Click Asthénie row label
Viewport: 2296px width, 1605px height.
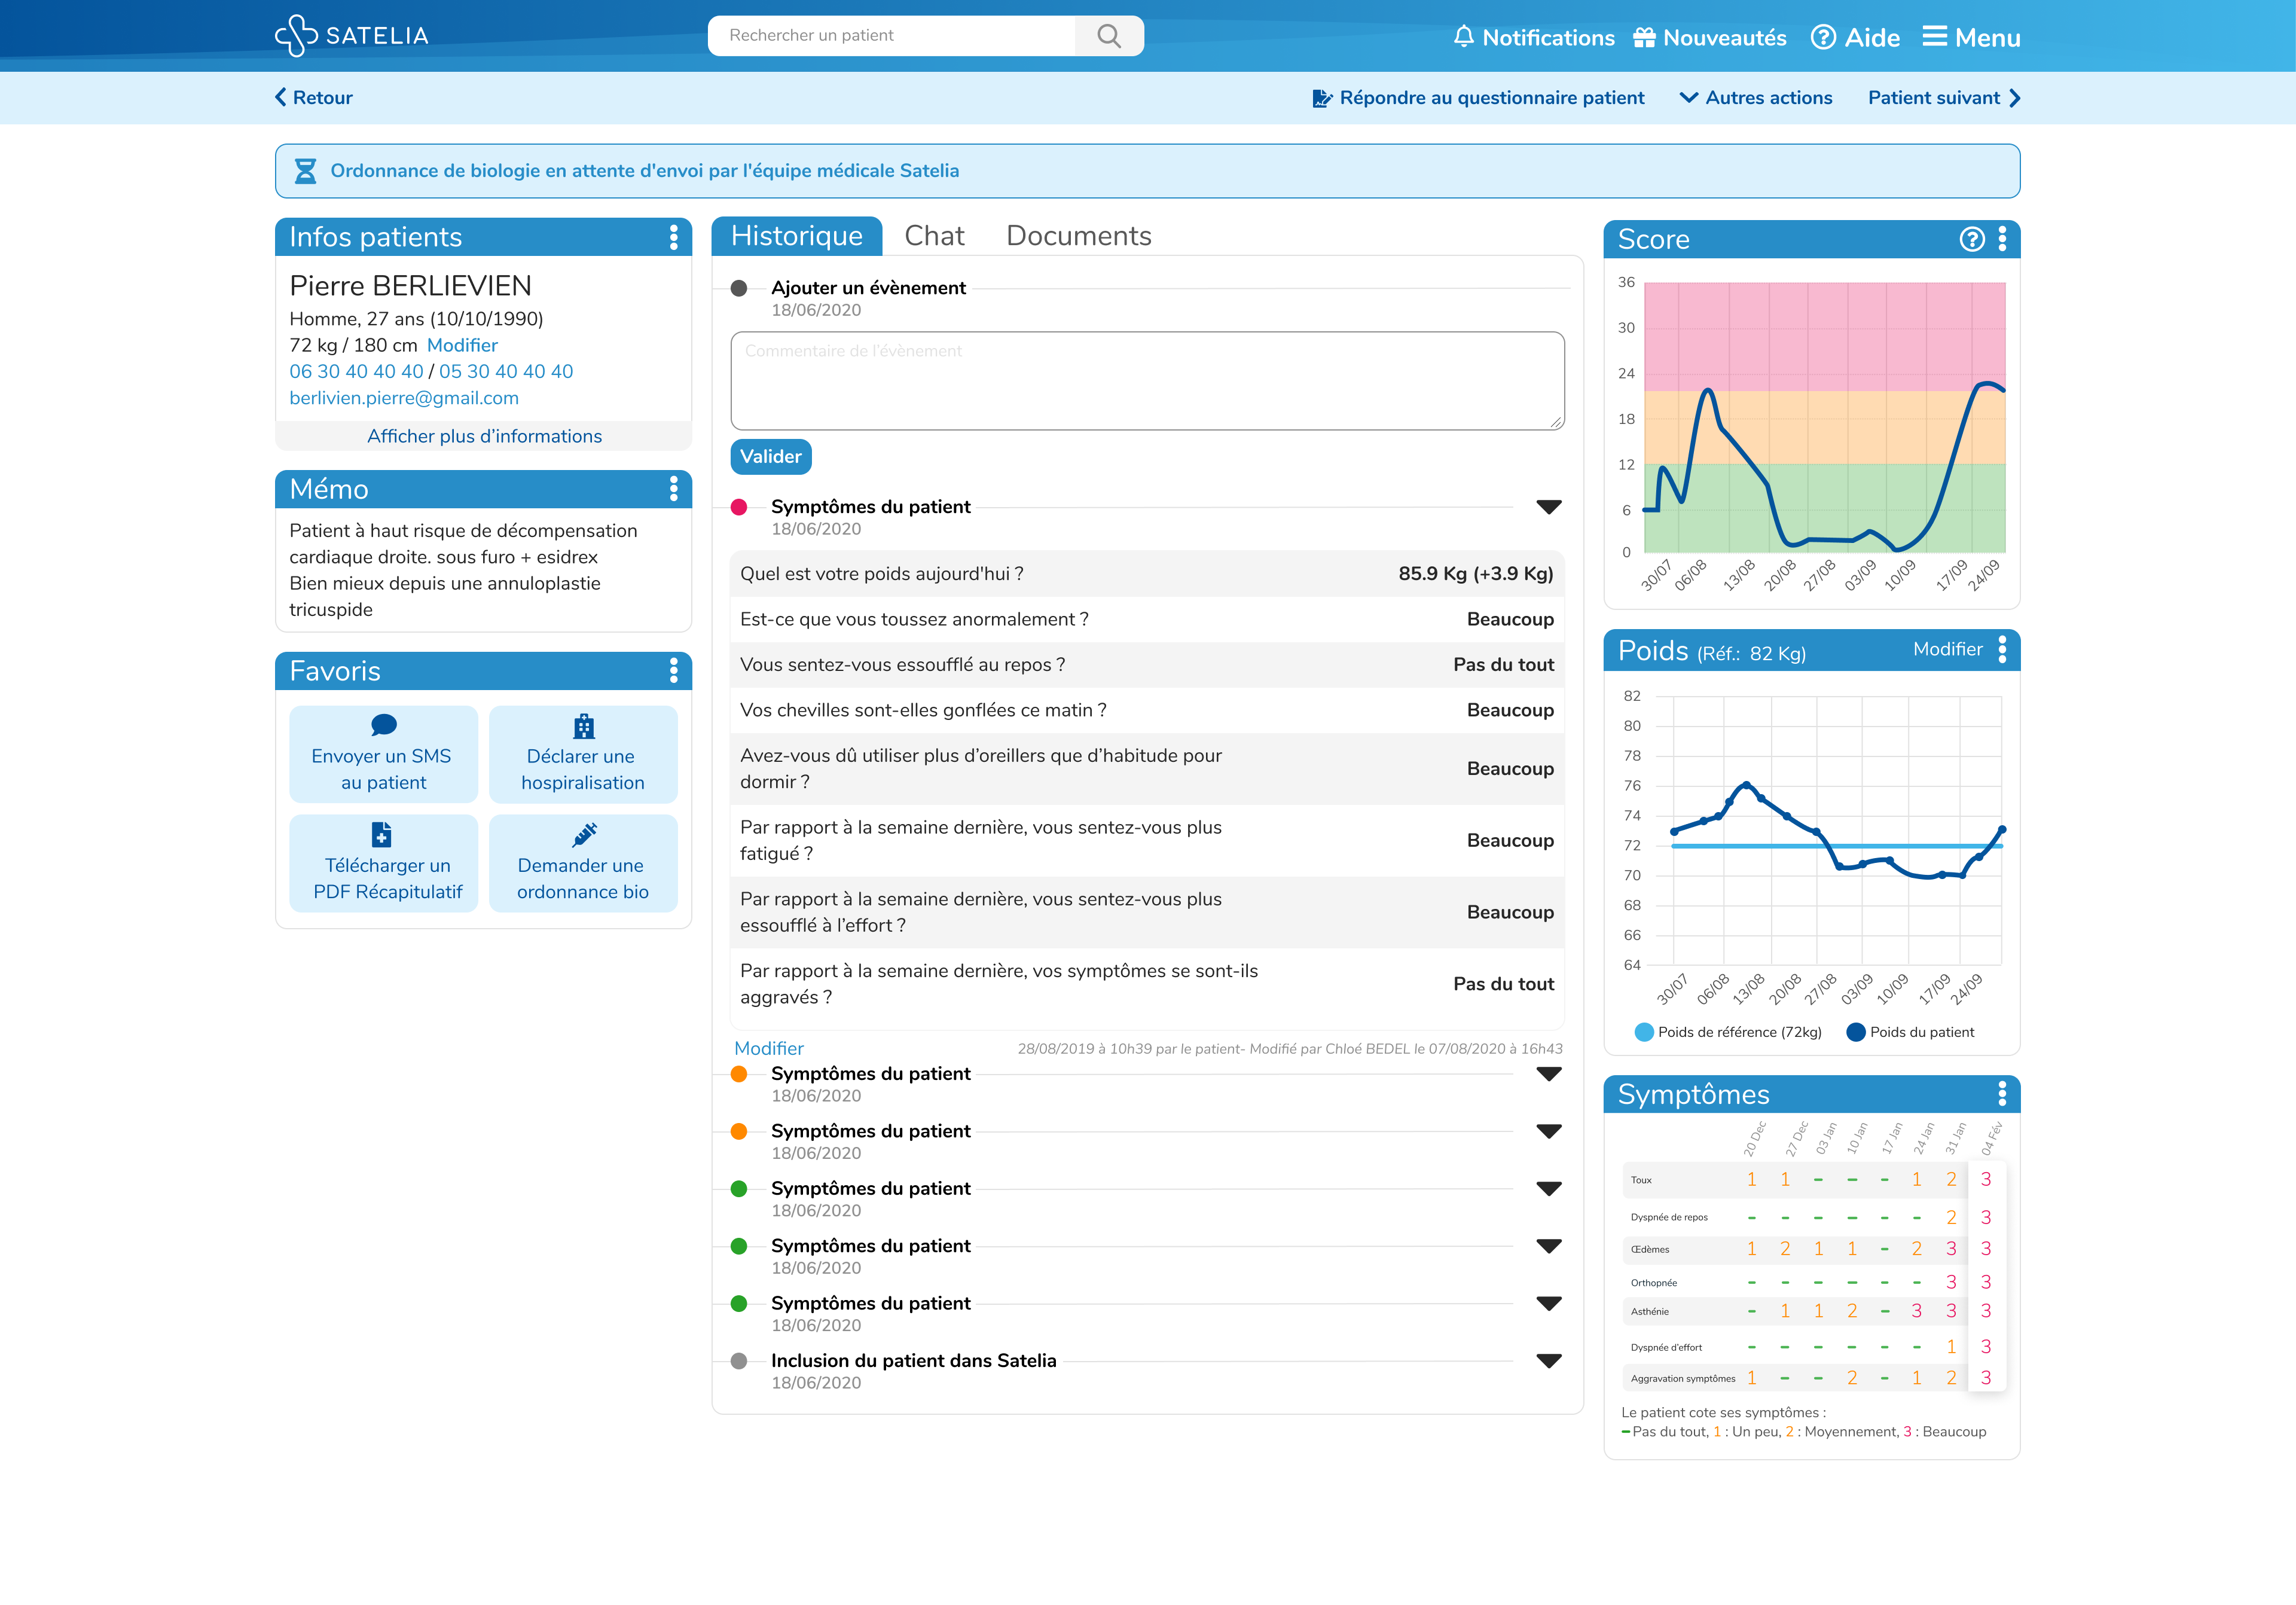[1649, 1311]
